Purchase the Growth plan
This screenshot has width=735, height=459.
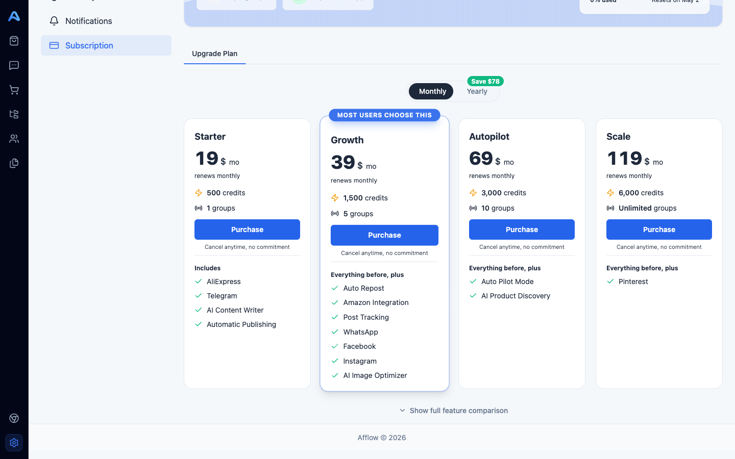(x=384, y=235)
